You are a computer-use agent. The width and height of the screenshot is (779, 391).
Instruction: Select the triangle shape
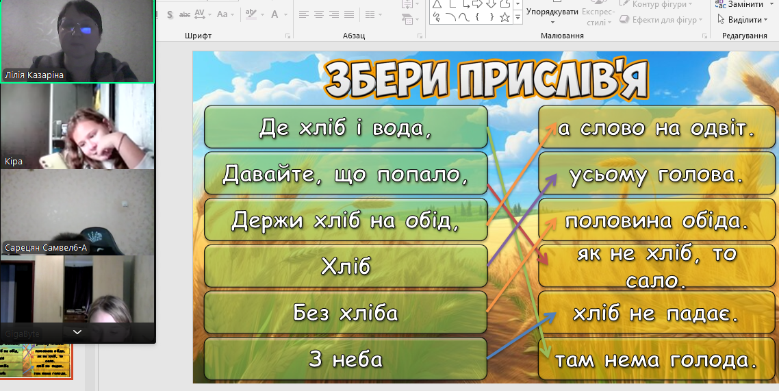tap(437, 5)
